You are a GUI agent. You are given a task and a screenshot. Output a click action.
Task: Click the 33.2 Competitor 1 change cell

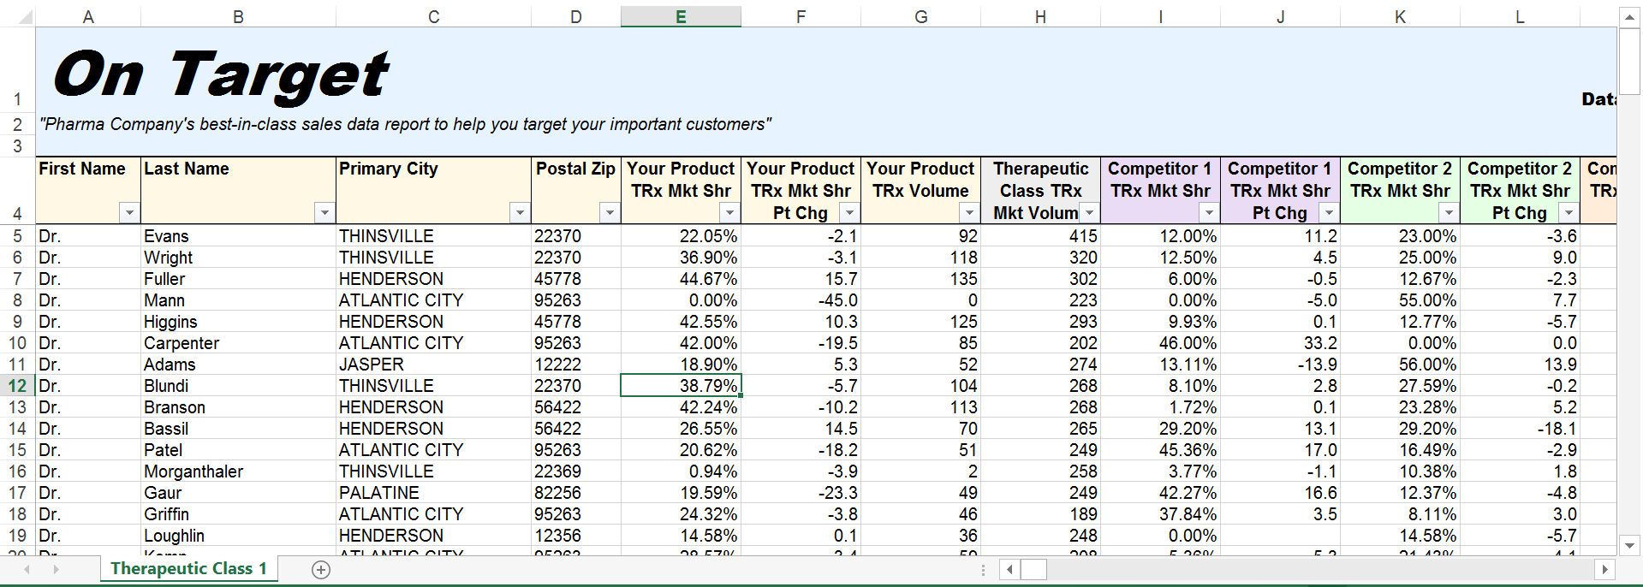tap(1280, 343)
